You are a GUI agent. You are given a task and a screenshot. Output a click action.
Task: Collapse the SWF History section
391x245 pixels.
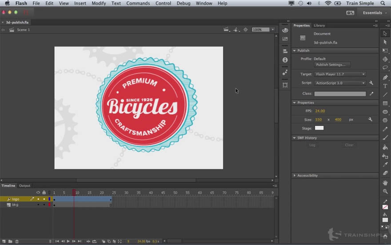pos(295,138)
